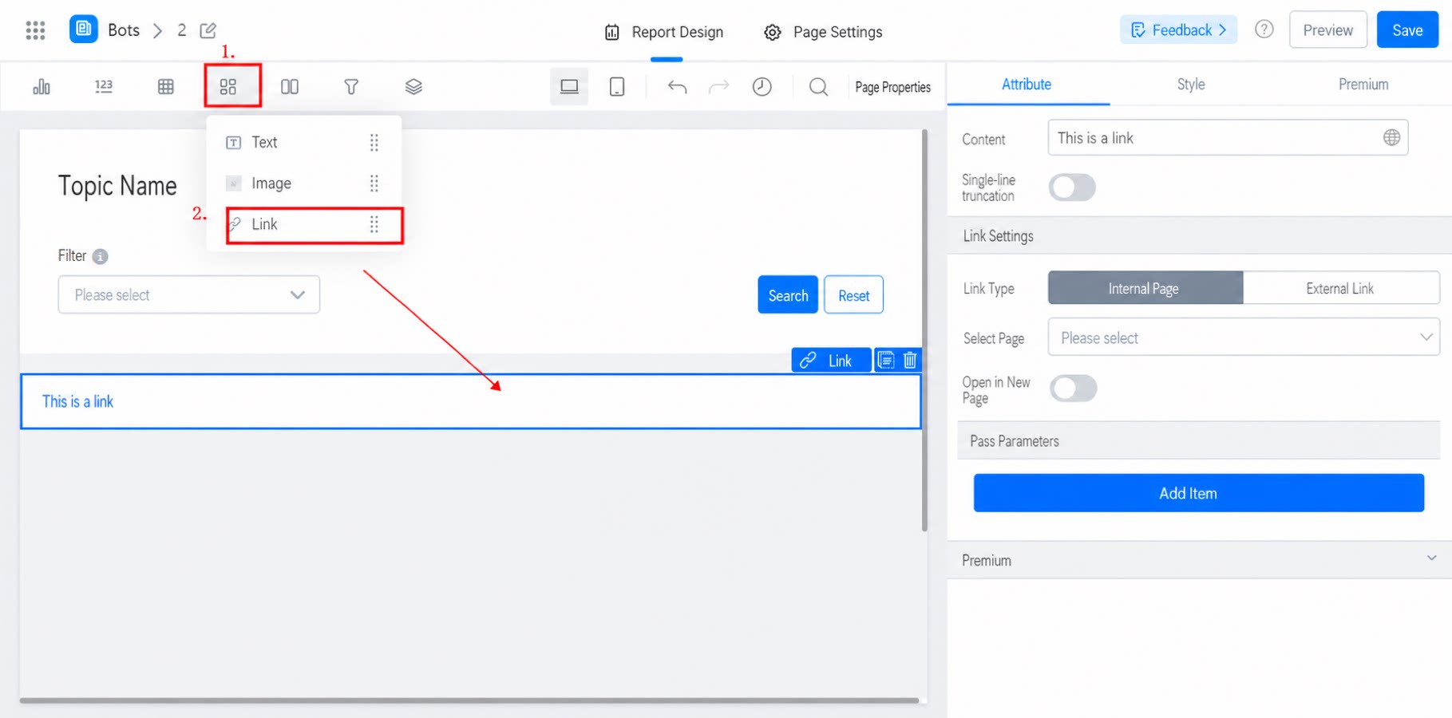1452x718 pixels.
Task: Open the Select Page dropdown
Action: click(1243, 337)
